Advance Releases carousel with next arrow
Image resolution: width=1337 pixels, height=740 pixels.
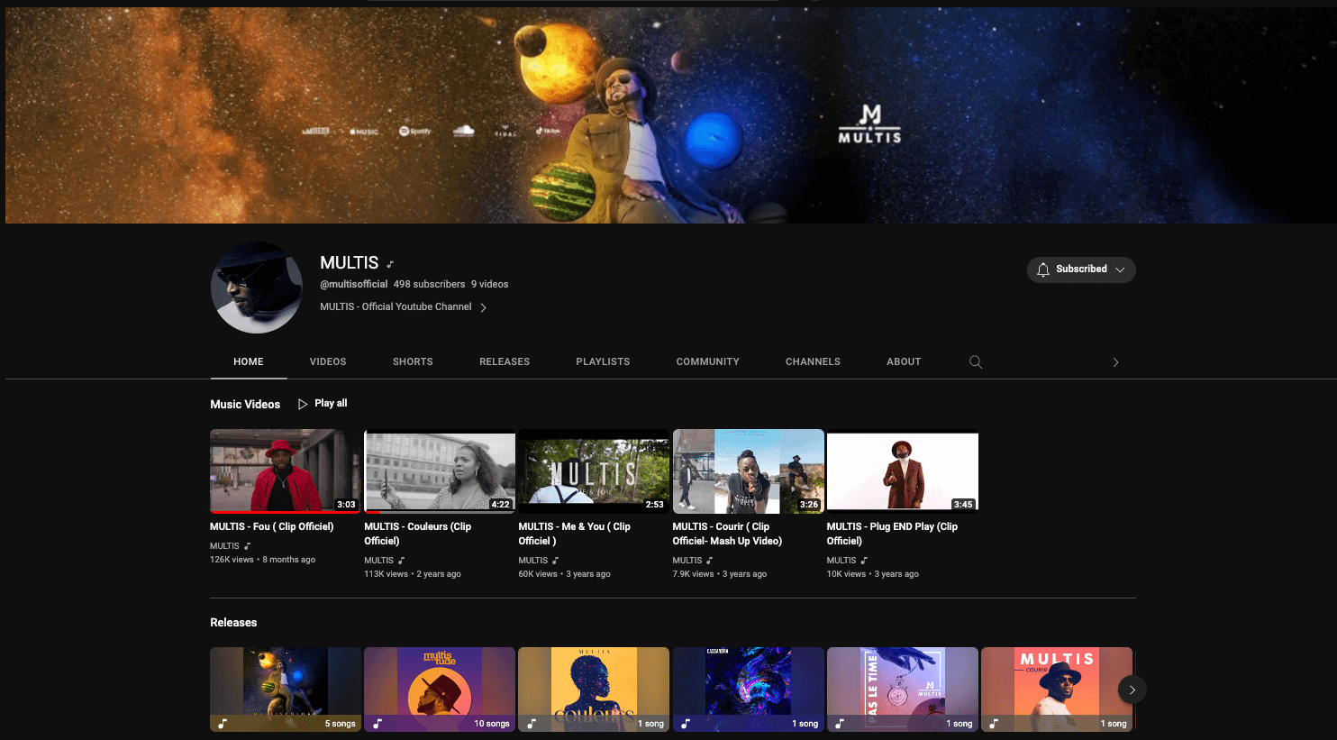[1132, 690]
